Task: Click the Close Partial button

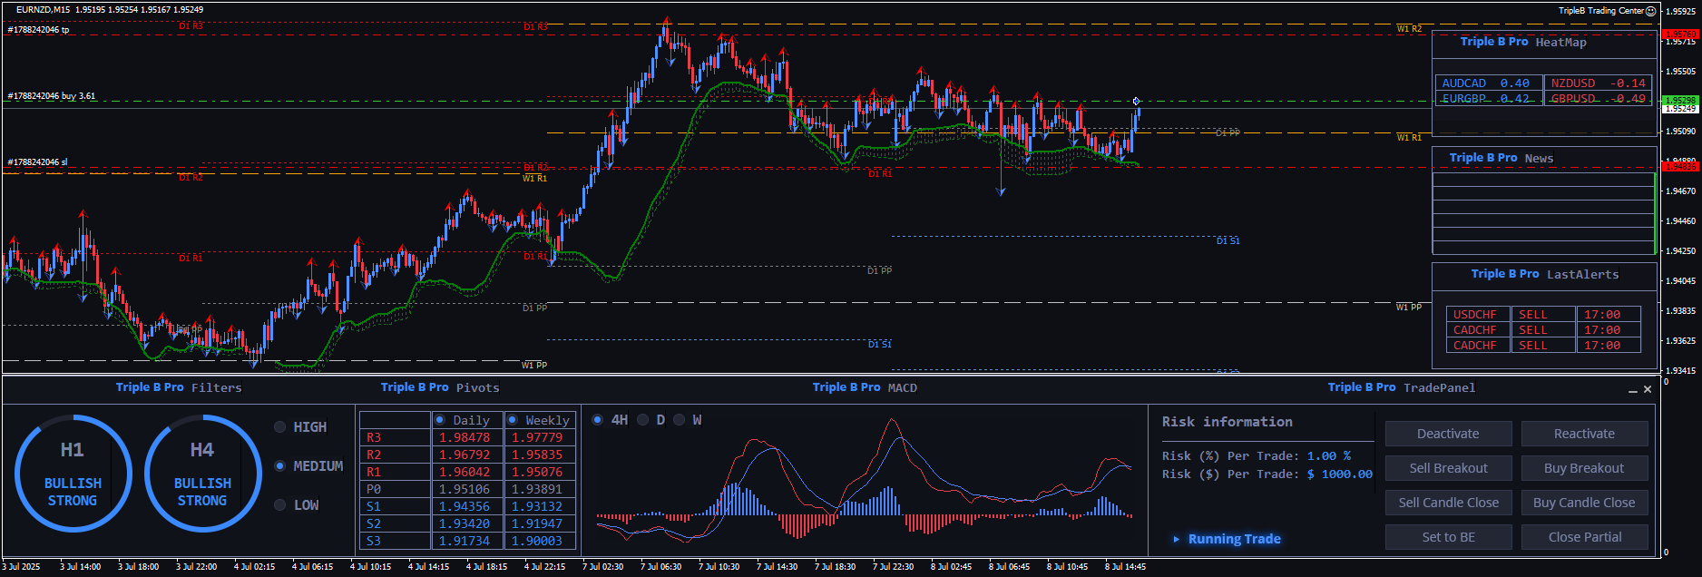Action: pyautogui.click(x=1584, y=537)
